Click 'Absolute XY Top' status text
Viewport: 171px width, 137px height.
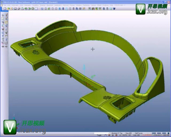[x=117, y=133]
